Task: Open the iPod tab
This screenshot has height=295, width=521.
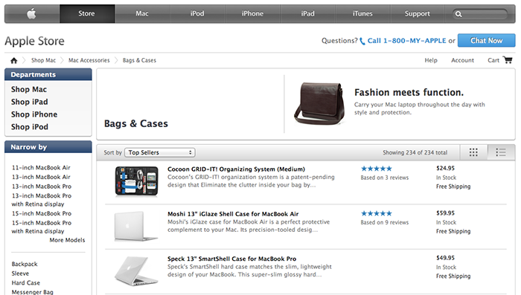Action: (197, 13)
